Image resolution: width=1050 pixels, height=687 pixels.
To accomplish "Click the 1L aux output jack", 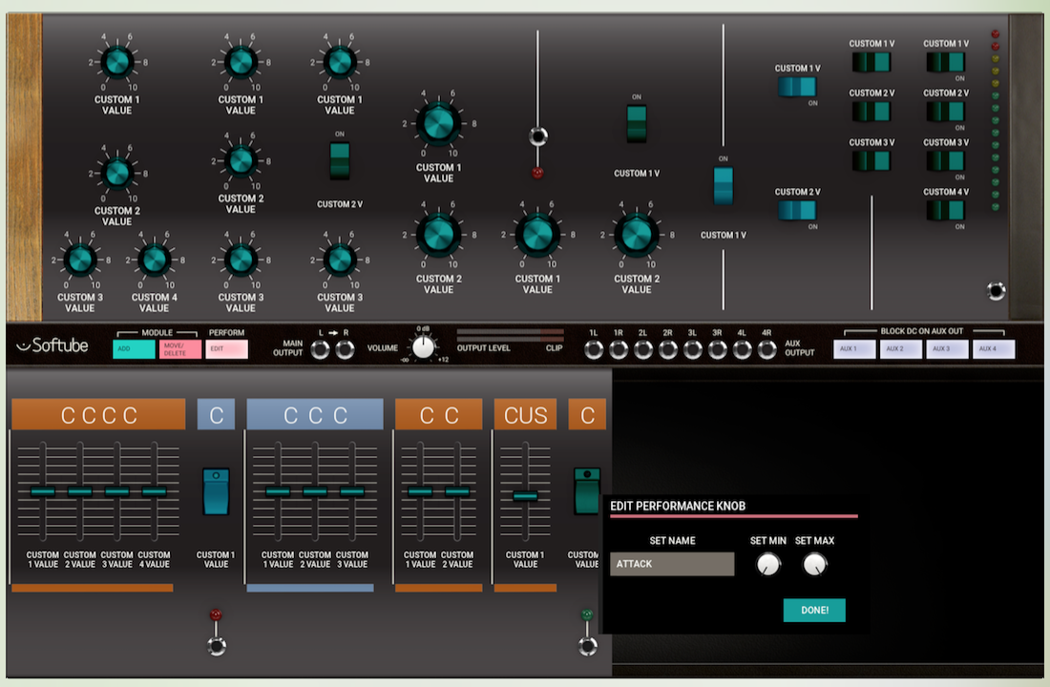I will pos(594,350).
